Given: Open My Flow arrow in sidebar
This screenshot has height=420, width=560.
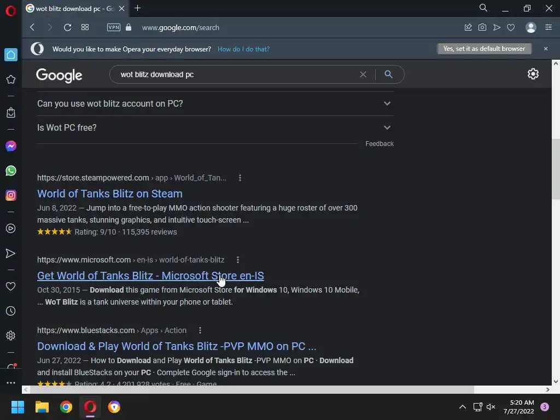Looking at the screenshot, I should tap(11, 253).
